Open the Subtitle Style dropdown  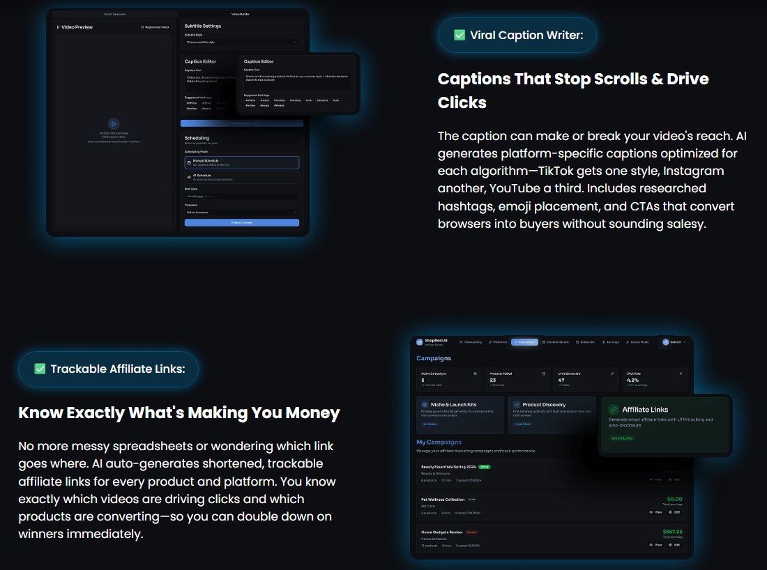(x=241, y=43)
